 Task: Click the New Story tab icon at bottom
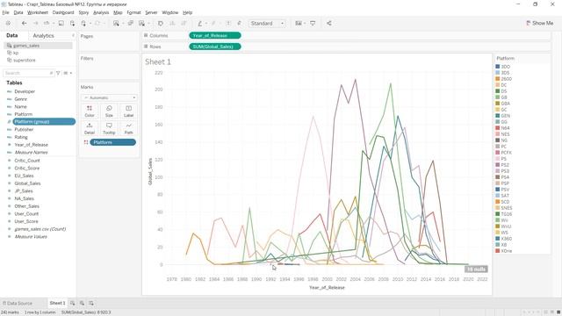tap(91, 303)
